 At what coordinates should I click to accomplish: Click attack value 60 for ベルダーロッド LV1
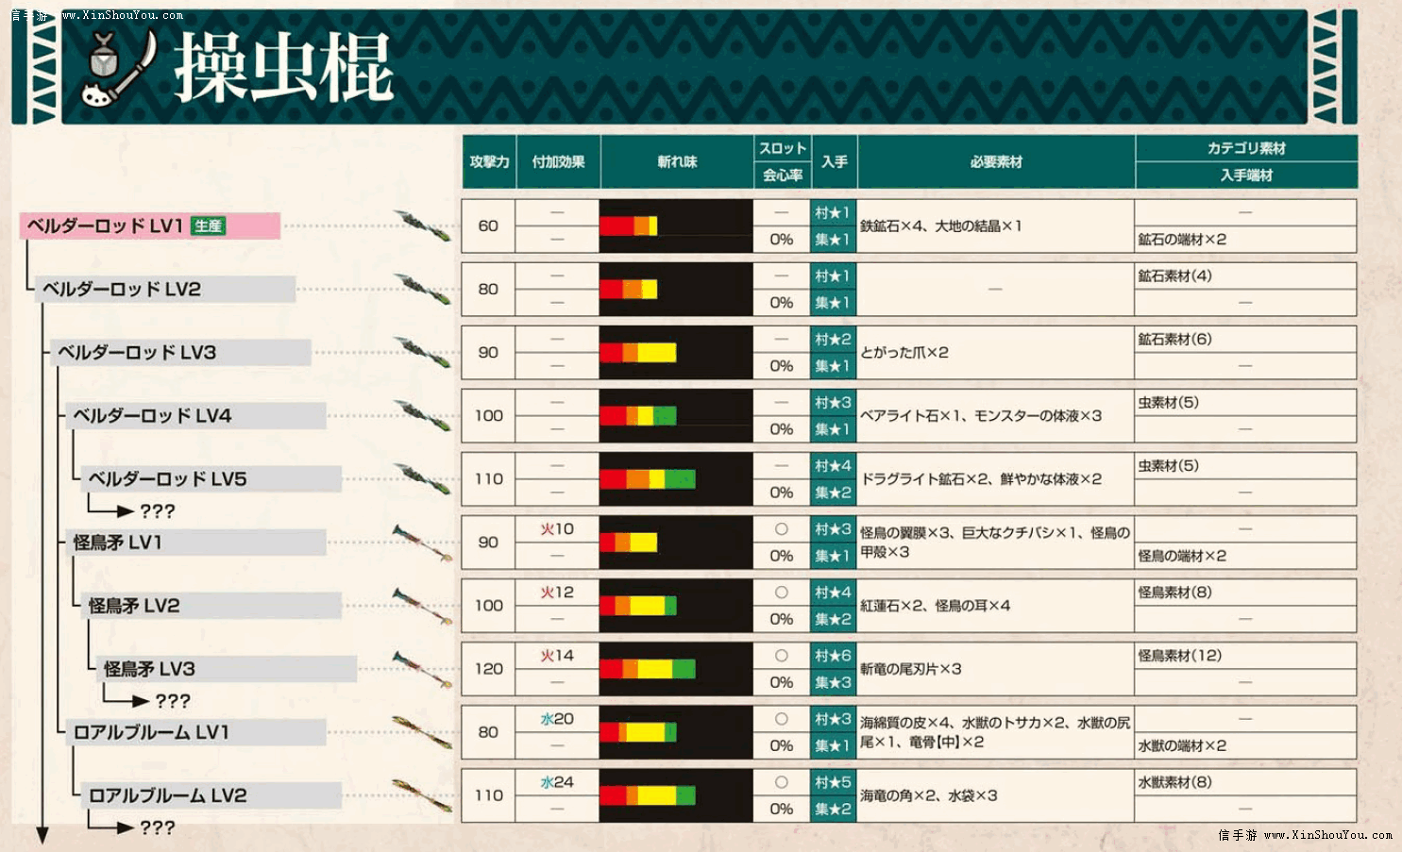[x=488, y=226]
